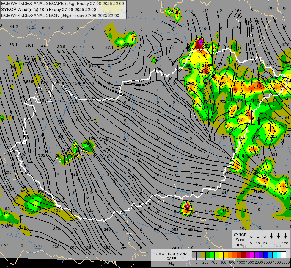Click the map value 245
Viewport: 291px width, 268px height.
tap(107, 229)
